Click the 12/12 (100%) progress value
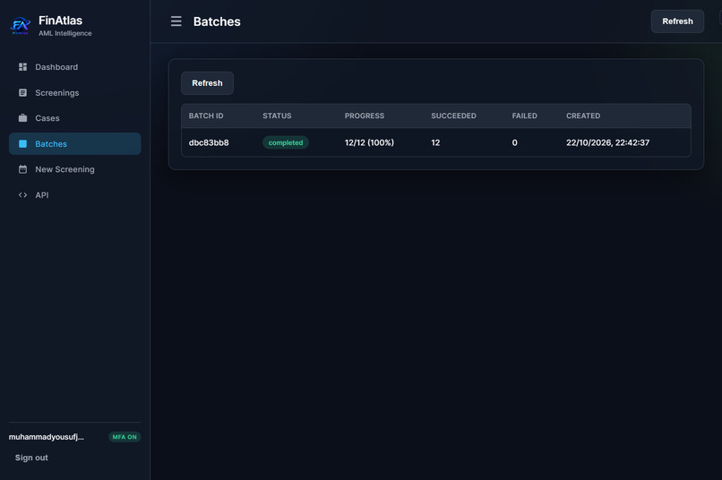Image resolution: width=722 pixels, height=480 pixels. (x=369, y=142)
